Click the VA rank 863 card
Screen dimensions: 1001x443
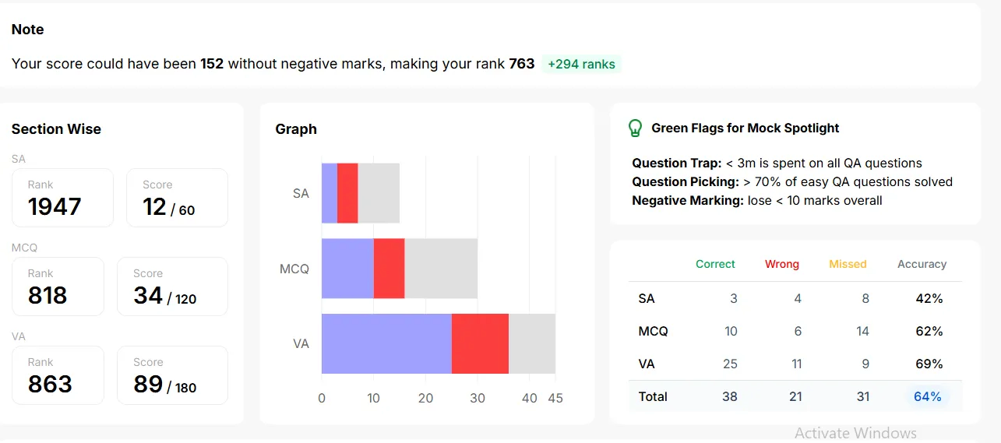(x=58, y=375)
